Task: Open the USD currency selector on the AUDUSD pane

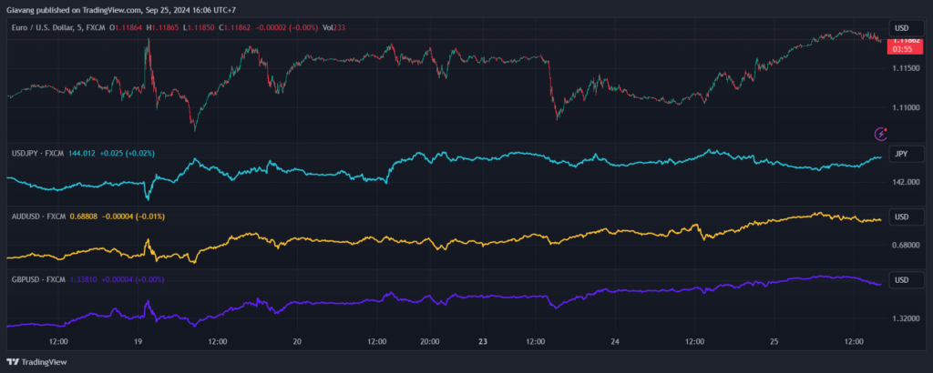Action: [x=902, y=217]
